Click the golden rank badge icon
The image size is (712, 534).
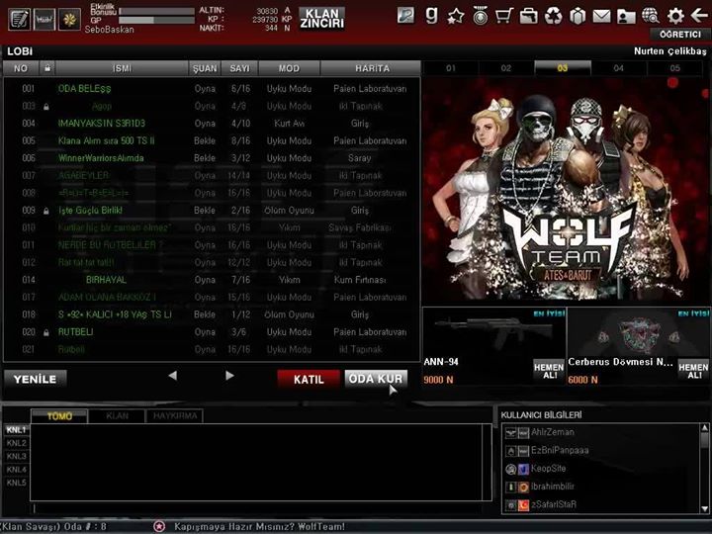pos(69,20)
